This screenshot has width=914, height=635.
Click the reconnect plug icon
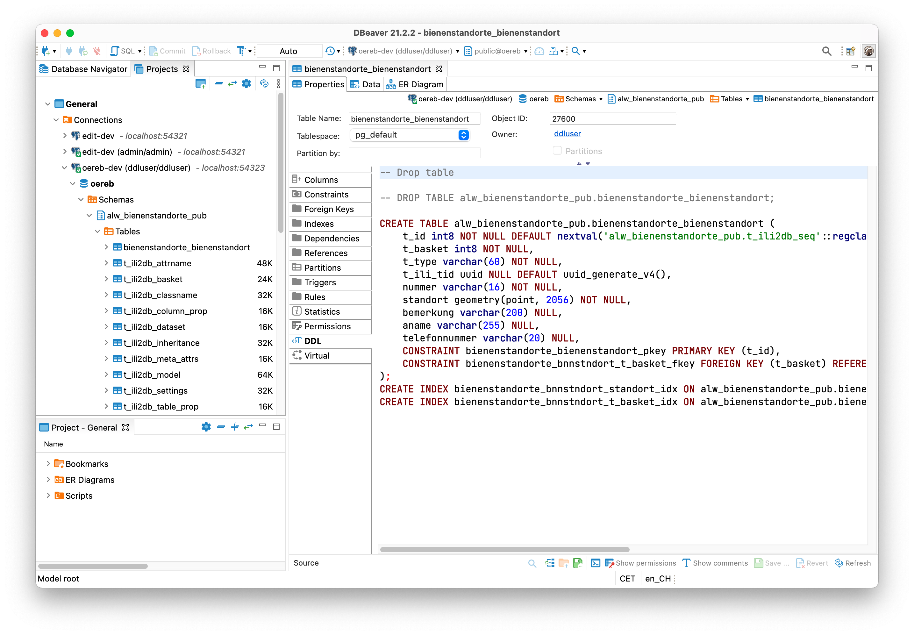coord(83,51)
